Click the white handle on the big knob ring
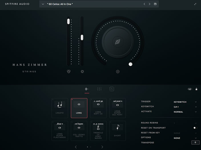Viewport: 201px width, 150px height. (x=130, y=64)
